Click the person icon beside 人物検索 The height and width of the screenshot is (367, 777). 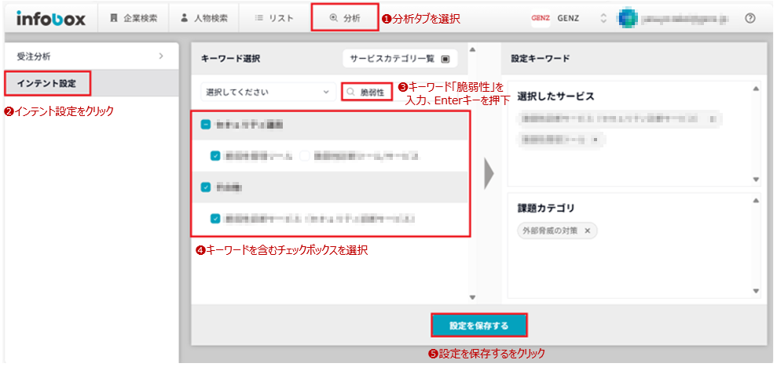(x=184, y=18)
